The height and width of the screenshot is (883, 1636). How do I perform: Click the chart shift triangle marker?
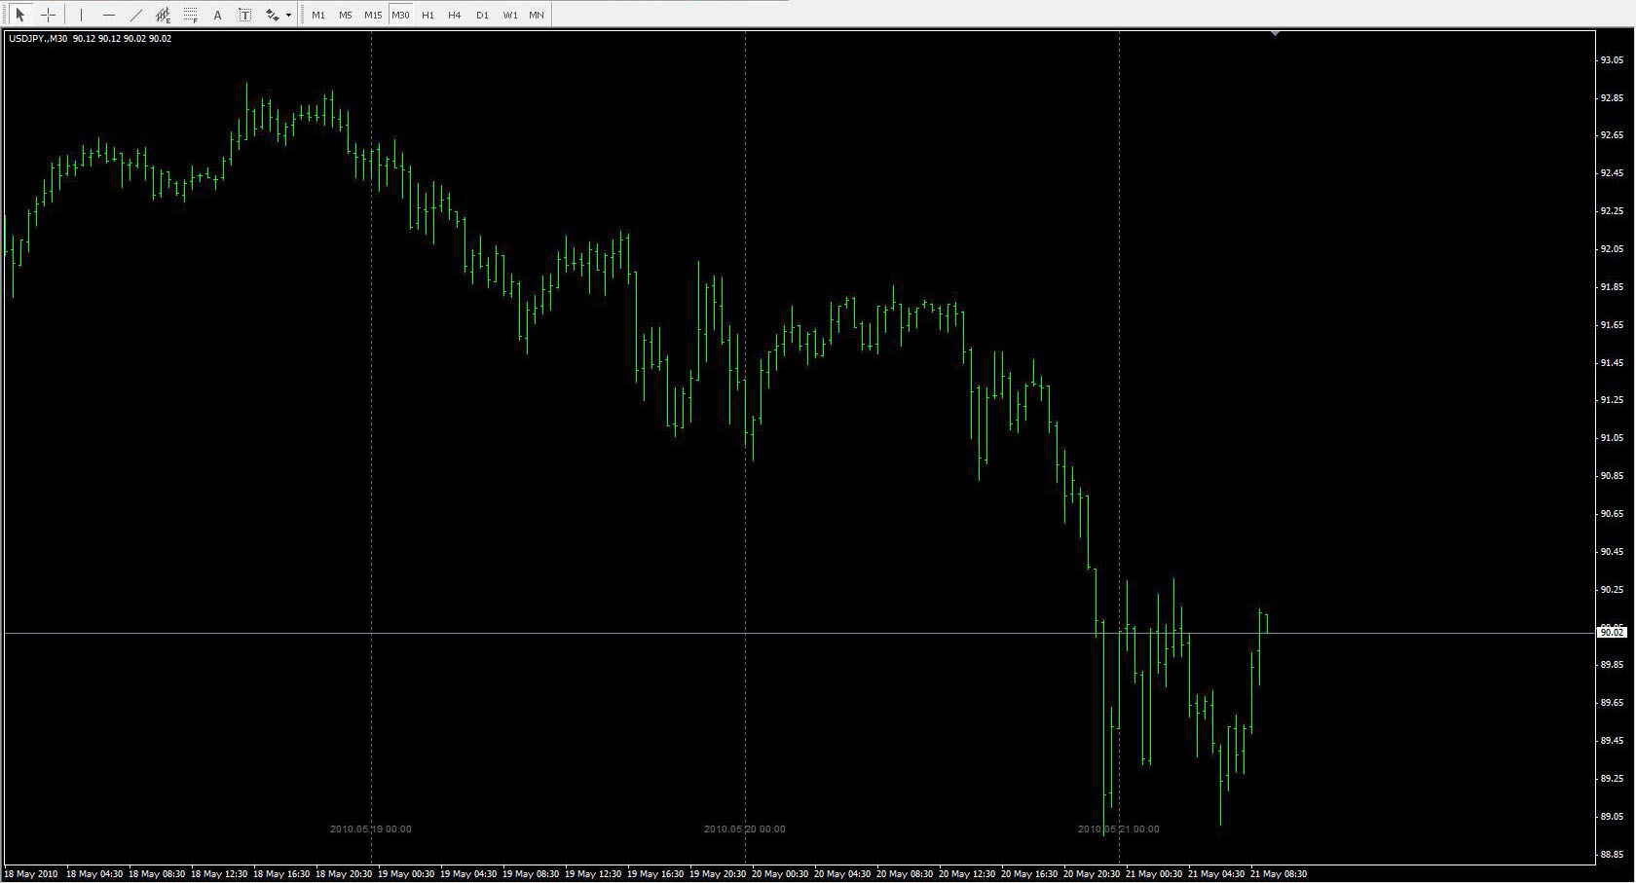1275,34
